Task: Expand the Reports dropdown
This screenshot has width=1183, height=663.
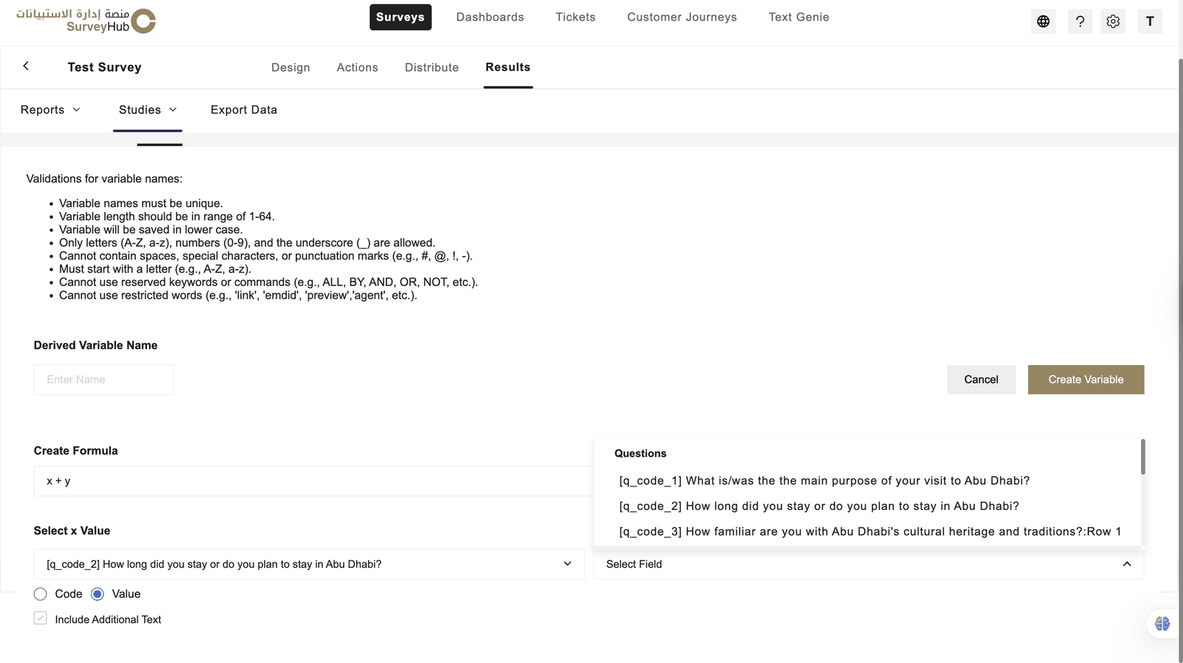Action: [50, 109]
